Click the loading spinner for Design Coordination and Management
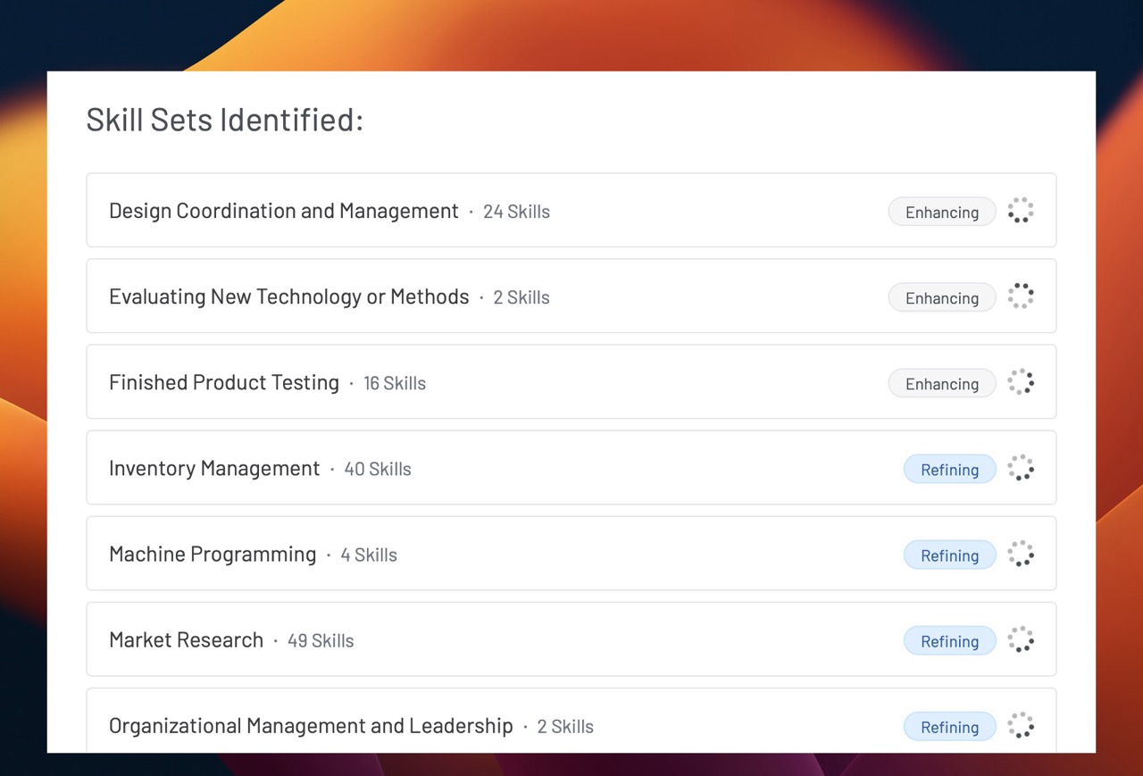1143x776 pixels. pyautogui.click(x=1021, y=211)
